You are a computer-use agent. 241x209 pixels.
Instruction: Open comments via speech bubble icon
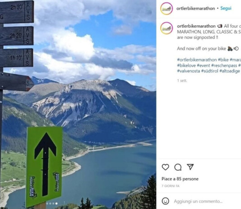pos(178,167)
